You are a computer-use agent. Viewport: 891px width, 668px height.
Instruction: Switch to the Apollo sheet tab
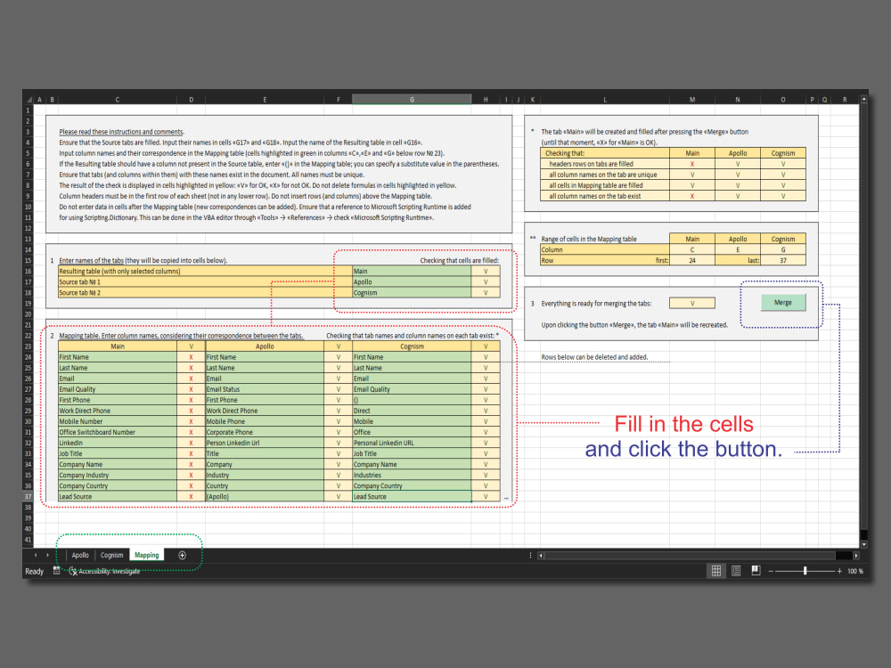click(80, 554)
